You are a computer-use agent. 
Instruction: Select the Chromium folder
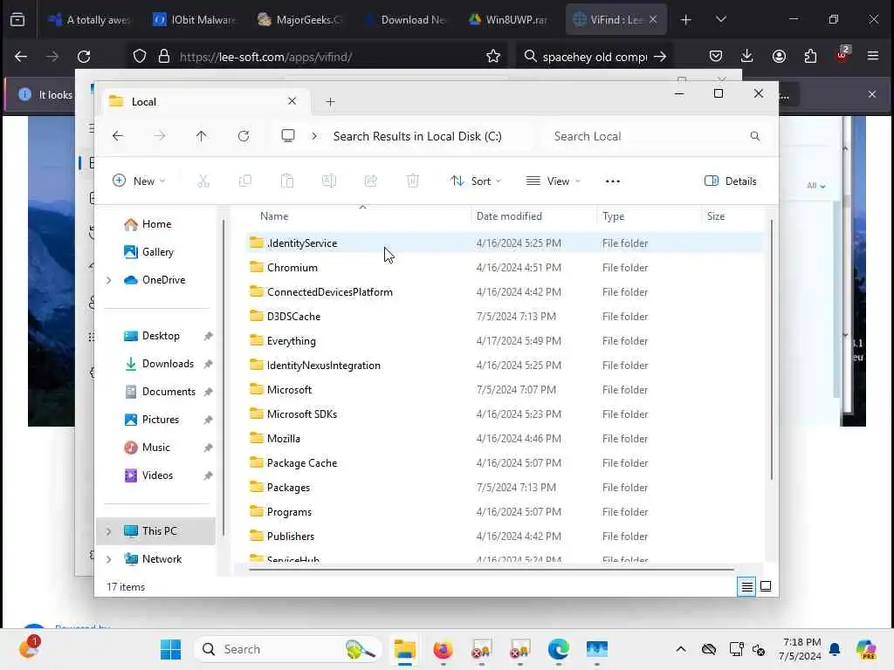[x=505, y=268]
